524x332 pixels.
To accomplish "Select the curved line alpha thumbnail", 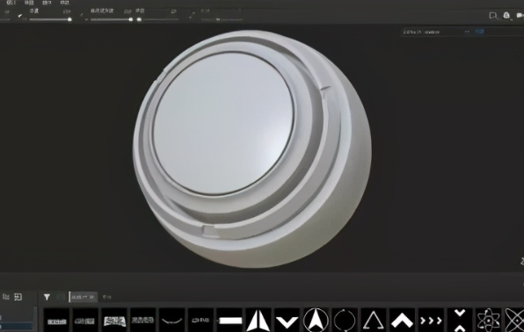I will click(x=171, y=321).
